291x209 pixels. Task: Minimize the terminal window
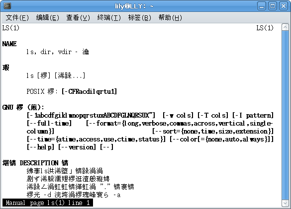(262, 6)
